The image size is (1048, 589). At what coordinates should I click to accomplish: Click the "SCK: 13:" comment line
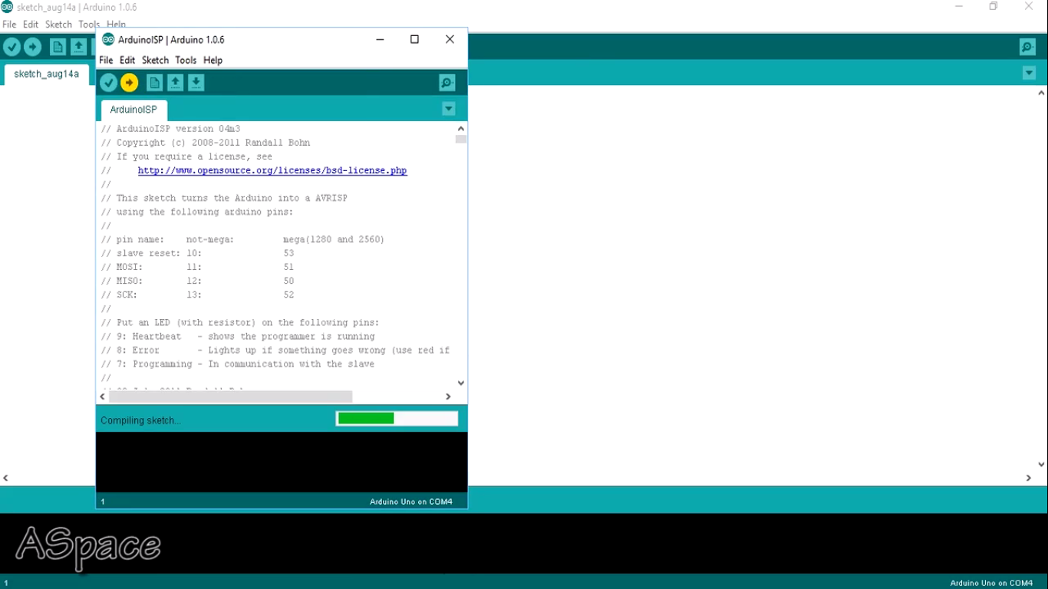[197, 294]
